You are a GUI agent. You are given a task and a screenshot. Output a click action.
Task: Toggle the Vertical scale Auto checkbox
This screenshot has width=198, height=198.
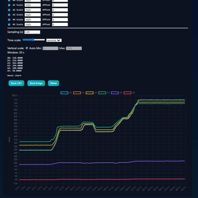(27, 48)
